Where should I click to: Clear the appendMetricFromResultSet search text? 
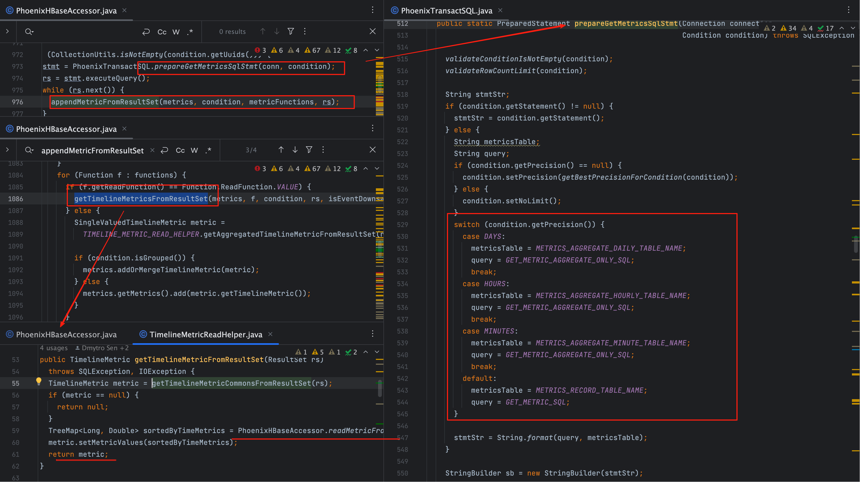152,150
